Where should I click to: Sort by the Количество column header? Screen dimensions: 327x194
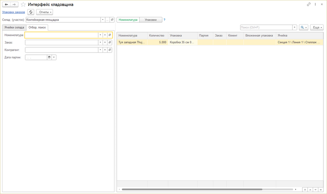158,36
